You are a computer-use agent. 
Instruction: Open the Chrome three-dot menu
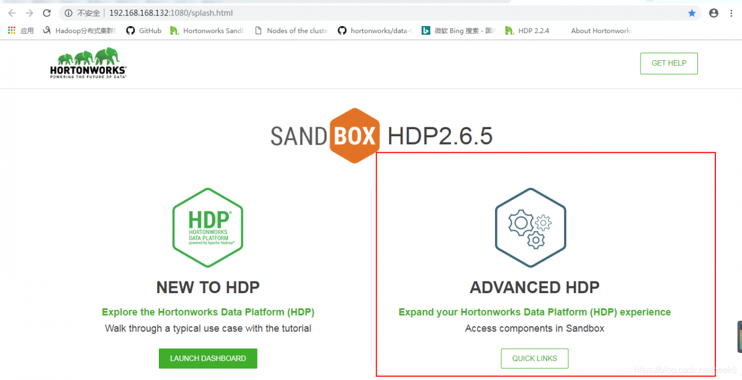[x=732, y=13]
